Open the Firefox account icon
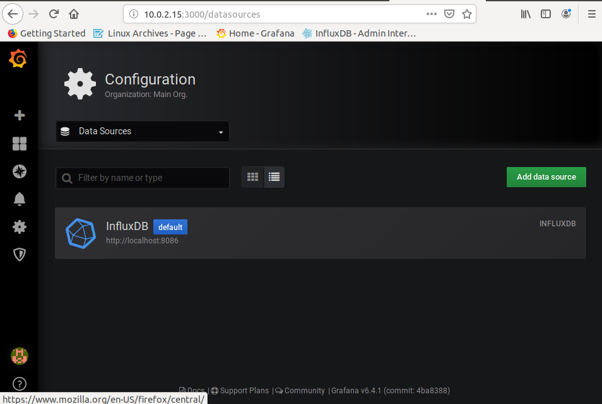Image resolution: width=602 pixels, height=404 pixels. [566, 14]
